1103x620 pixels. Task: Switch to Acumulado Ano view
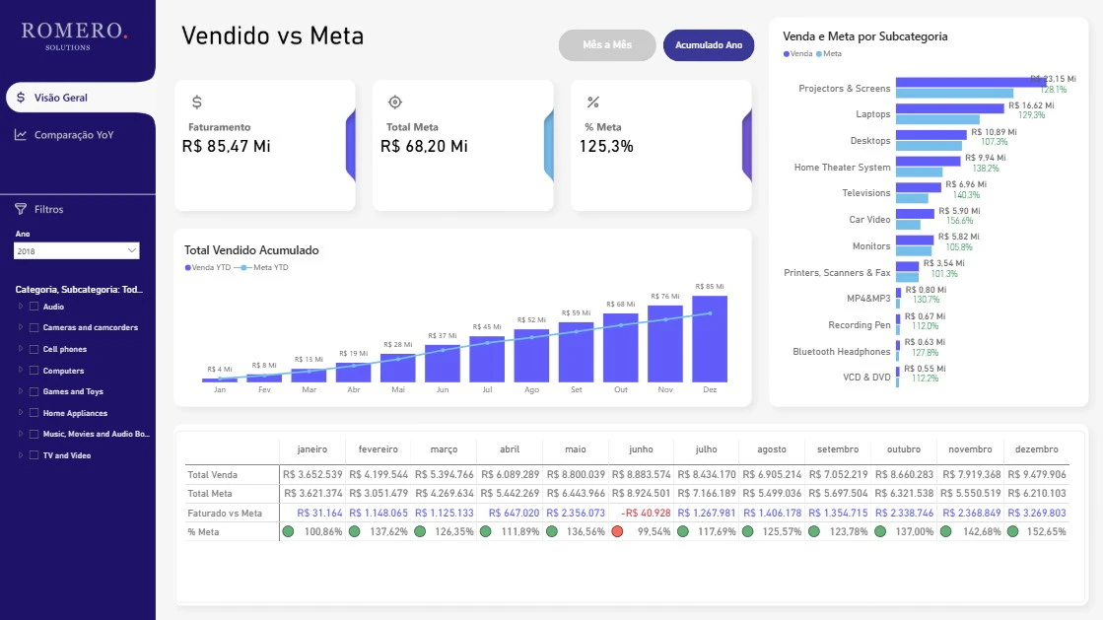tap(709, 45)
